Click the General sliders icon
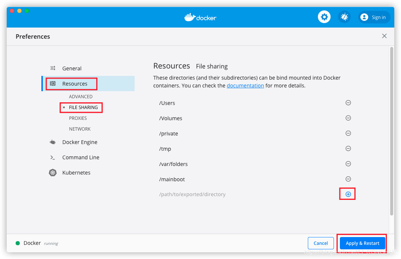The height and width of the screenshot is (259, 401). [53, 68]
